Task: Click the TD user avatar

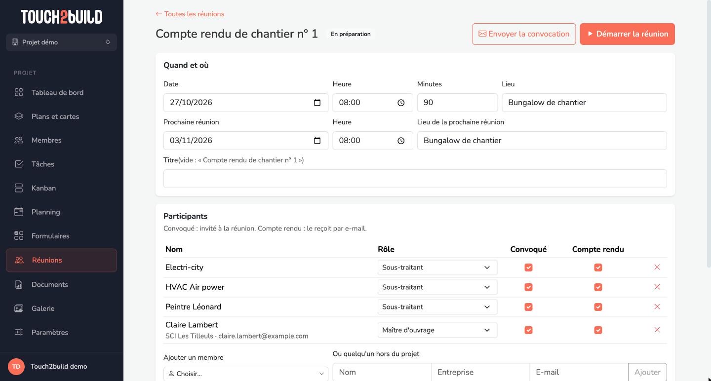Action: [16, 366]
